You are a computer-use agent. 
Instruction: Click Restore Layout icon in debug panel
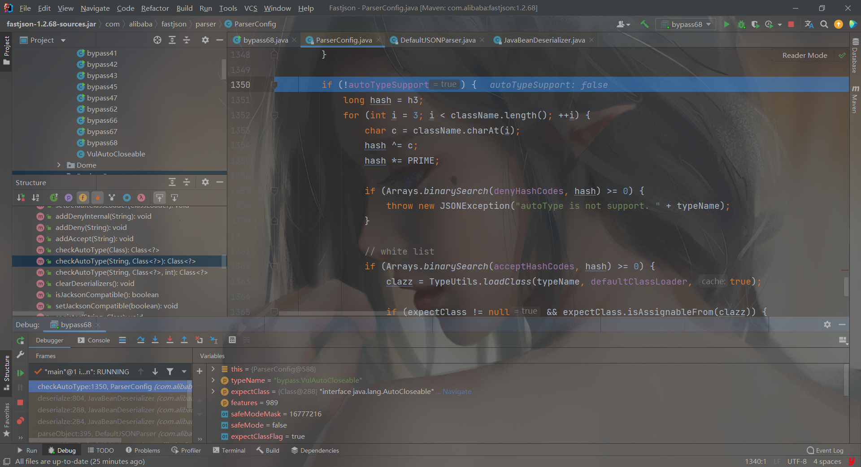(843, 341)
